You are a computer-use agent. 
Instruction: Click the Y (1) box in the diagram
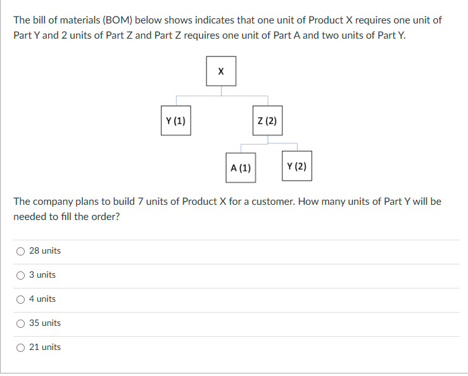coord(175,120)
